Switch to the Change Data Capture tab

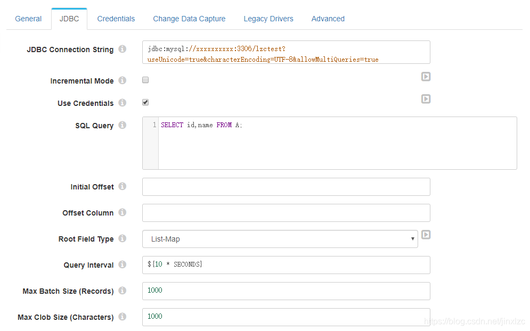189,18
